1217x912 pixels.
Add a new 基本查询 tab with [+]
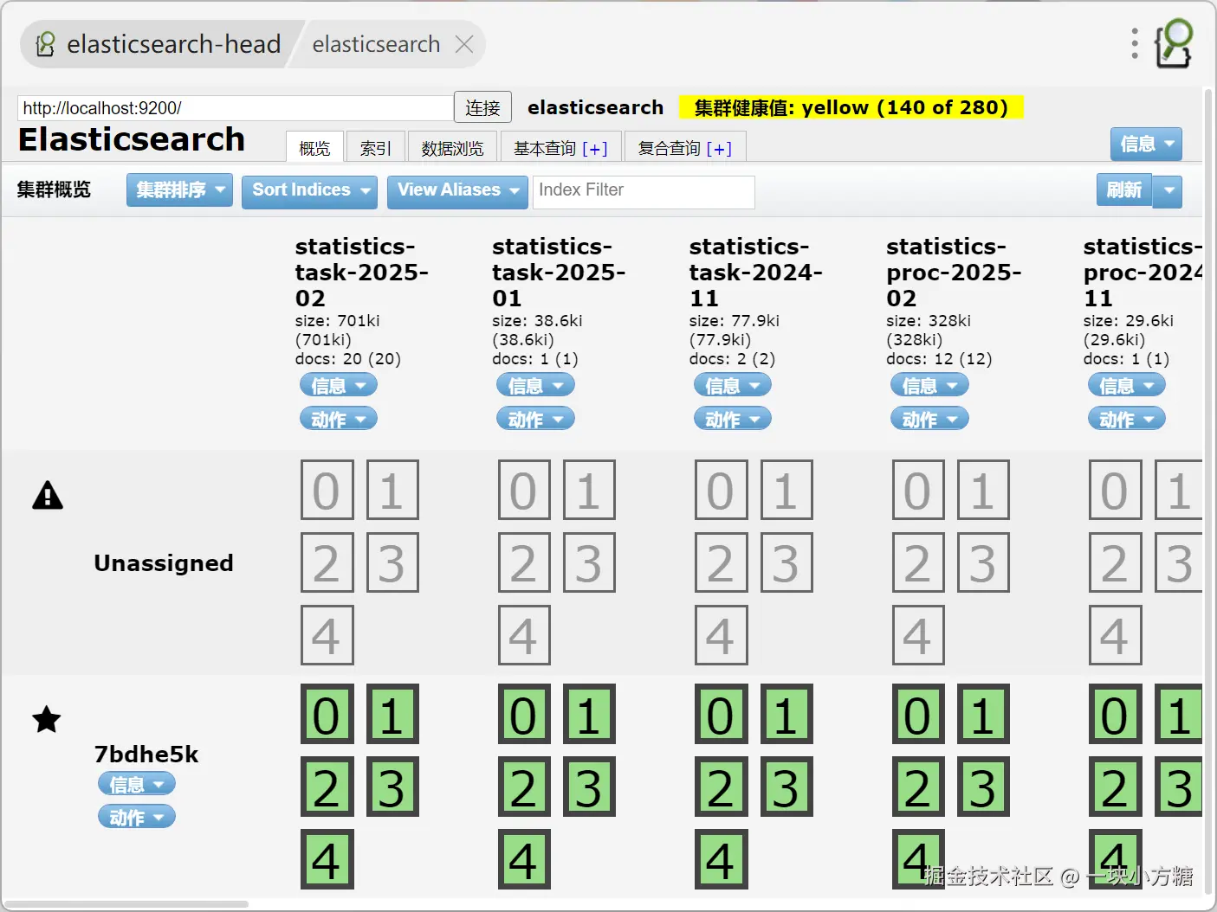click(595, 149)
